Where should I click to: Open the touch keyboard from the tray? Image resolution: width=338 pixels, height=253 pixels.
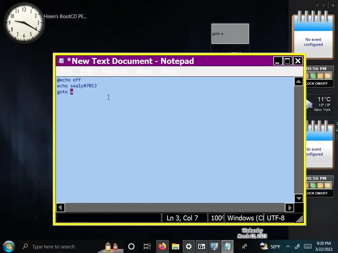coord(308,246)
